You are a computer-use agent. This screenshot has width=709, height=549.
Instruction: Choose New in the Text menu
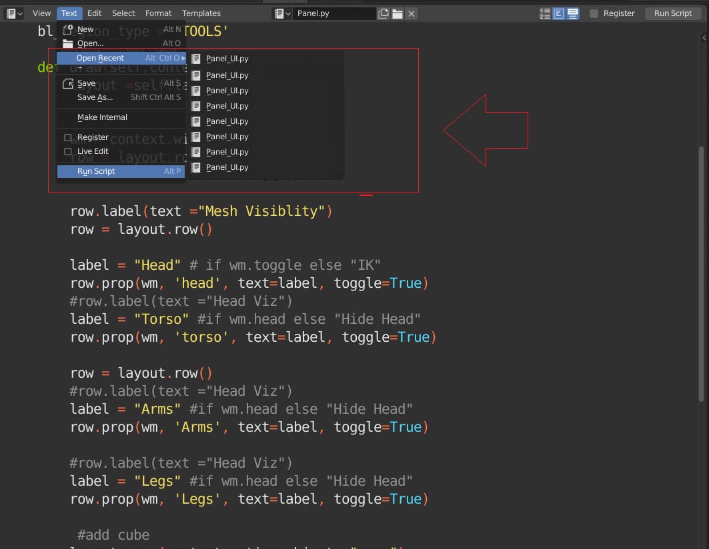click(121, 29)
